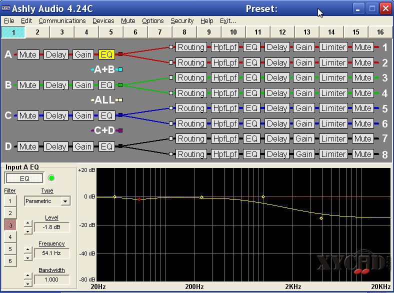Decrease Level with down arrow
This screenshot has height=293, width=394.
point(28,230)
